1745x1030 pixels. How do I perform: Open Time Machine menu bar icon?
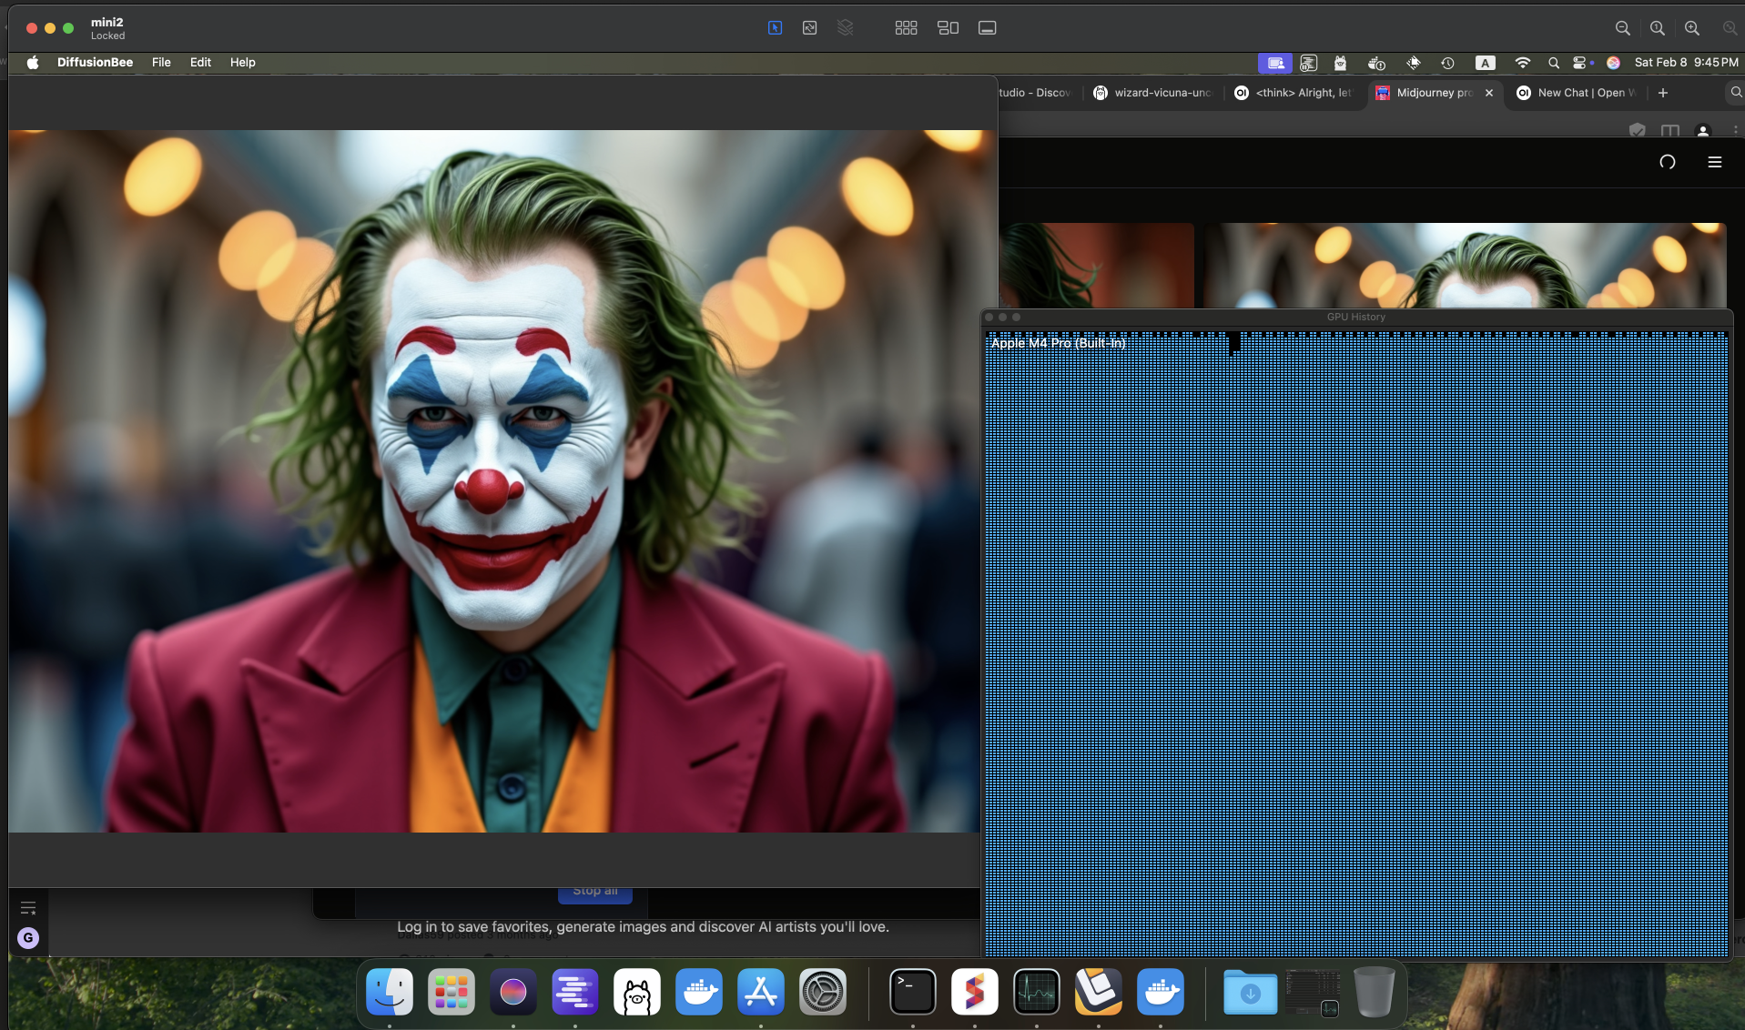[x=1447, y=63]
